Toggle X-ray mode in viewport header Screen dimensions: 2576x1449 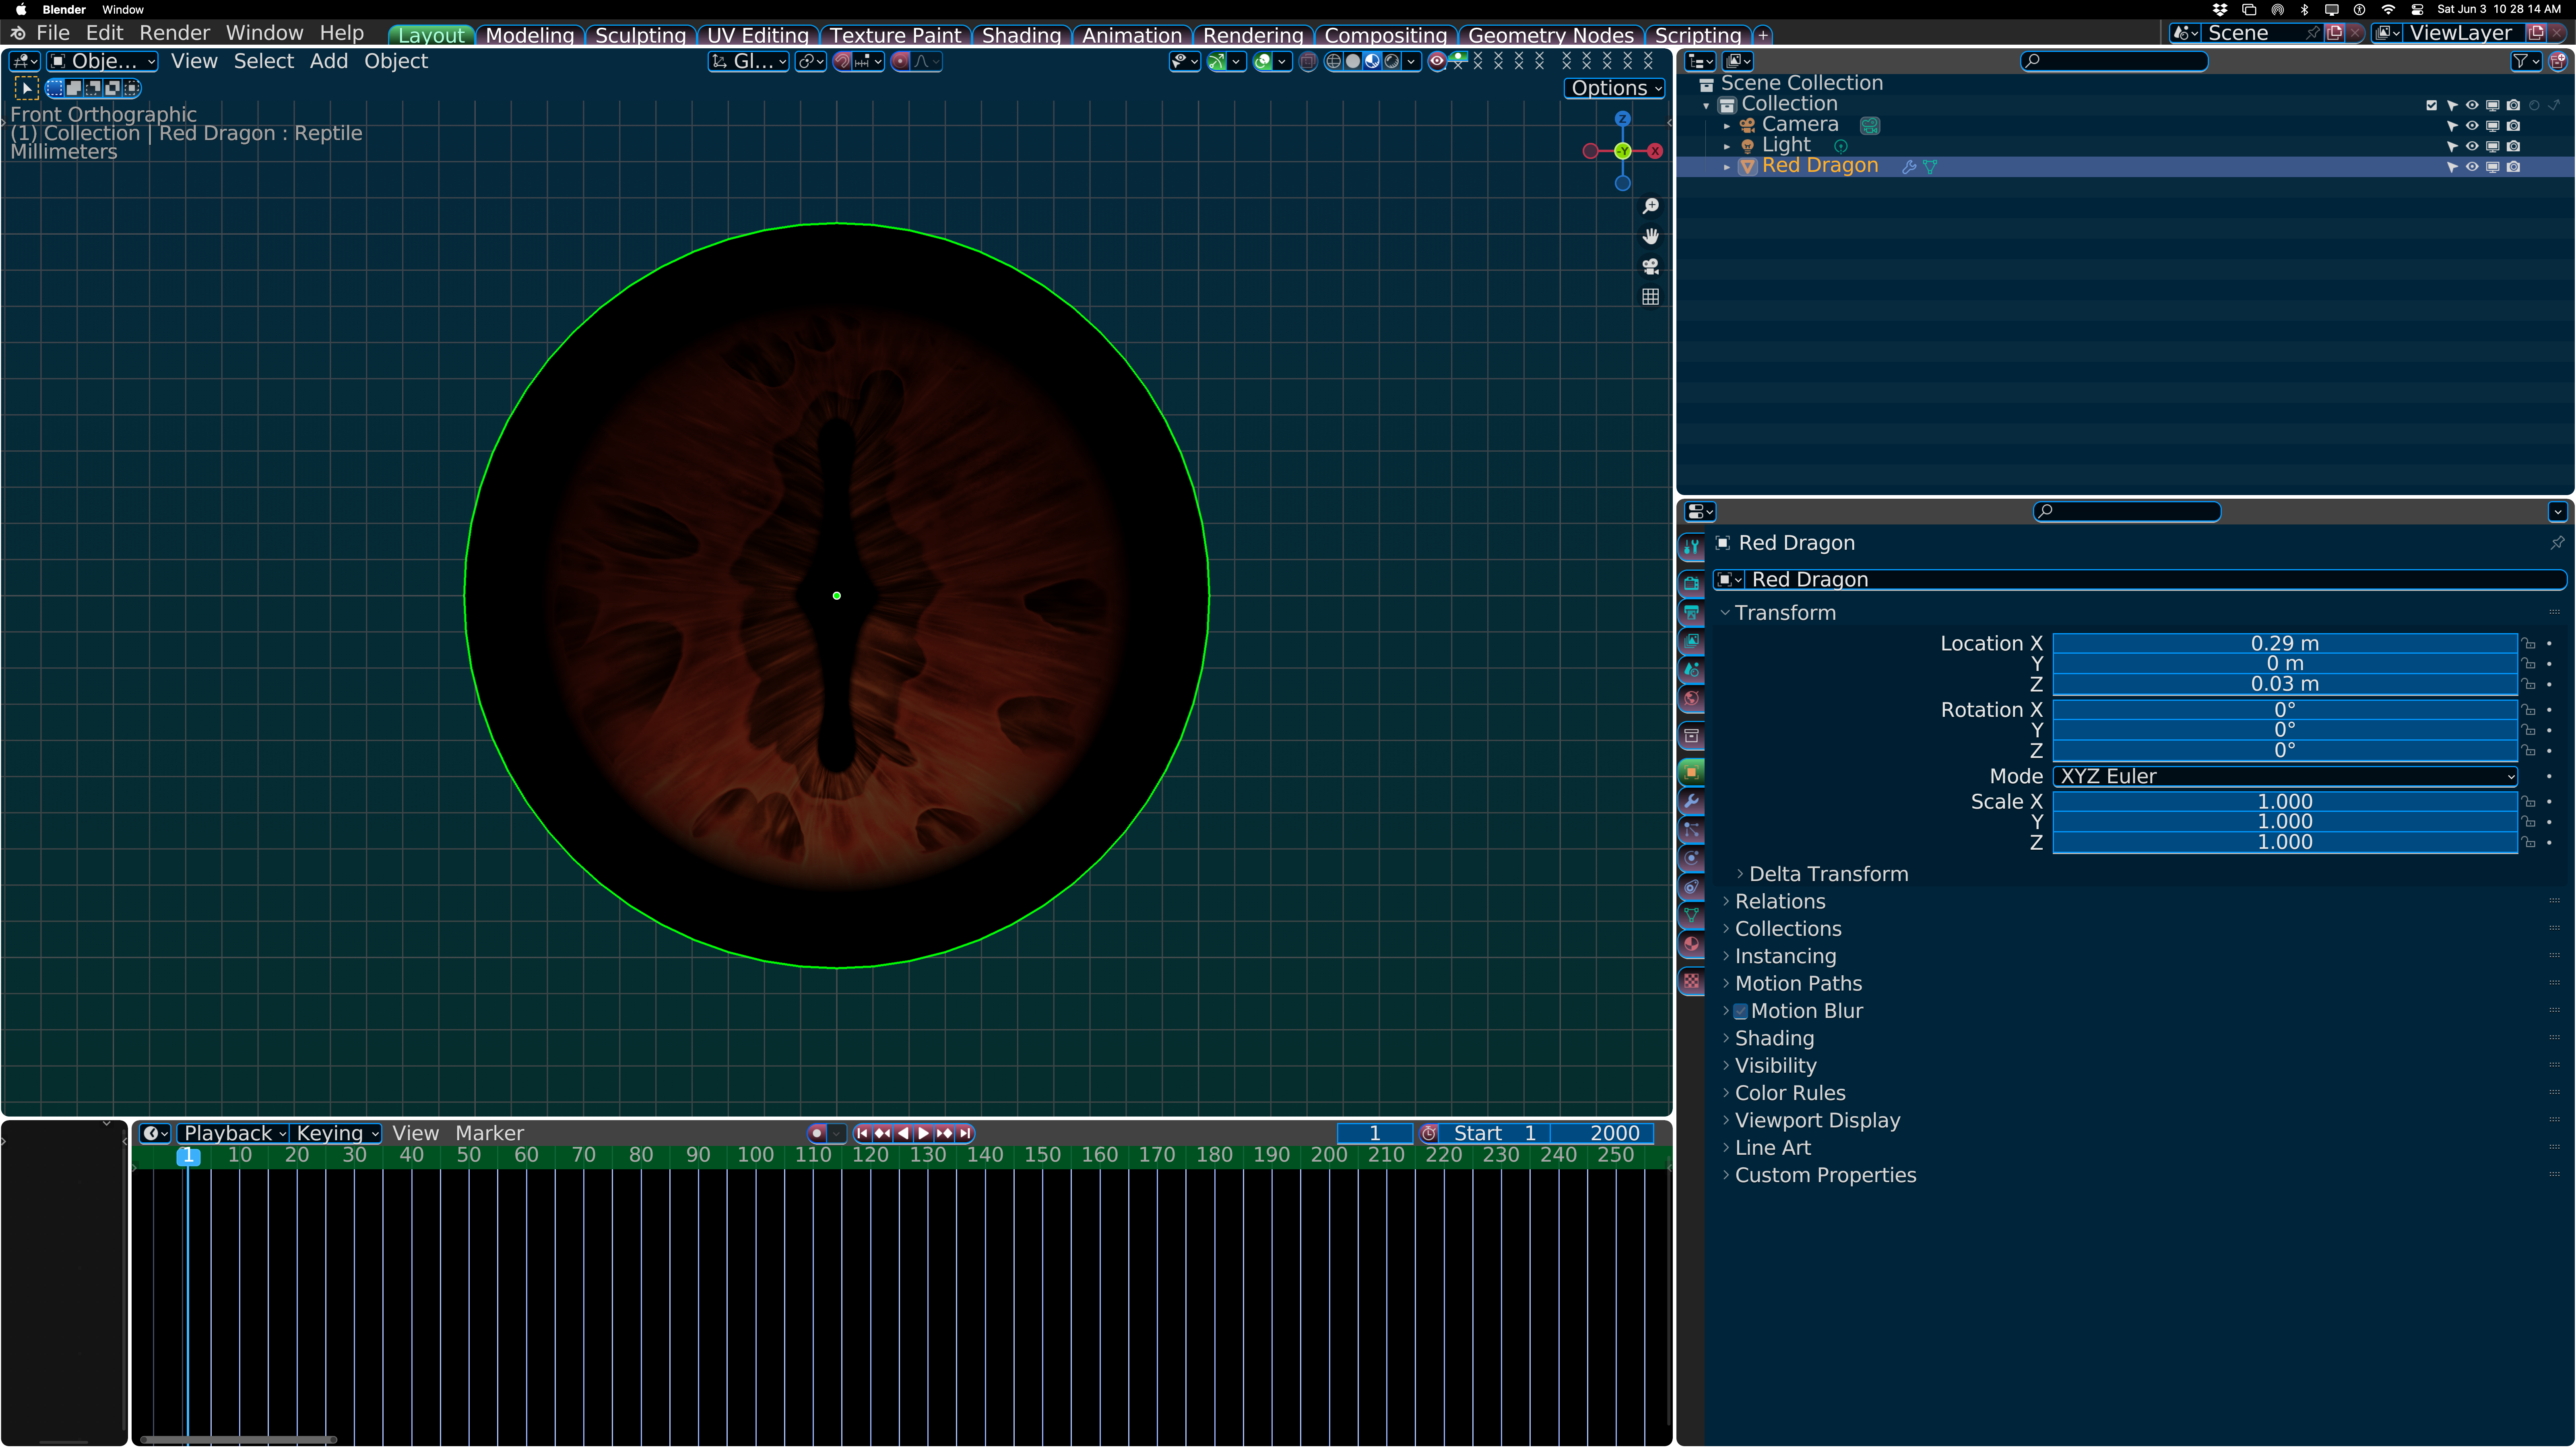pos(1308,61)
